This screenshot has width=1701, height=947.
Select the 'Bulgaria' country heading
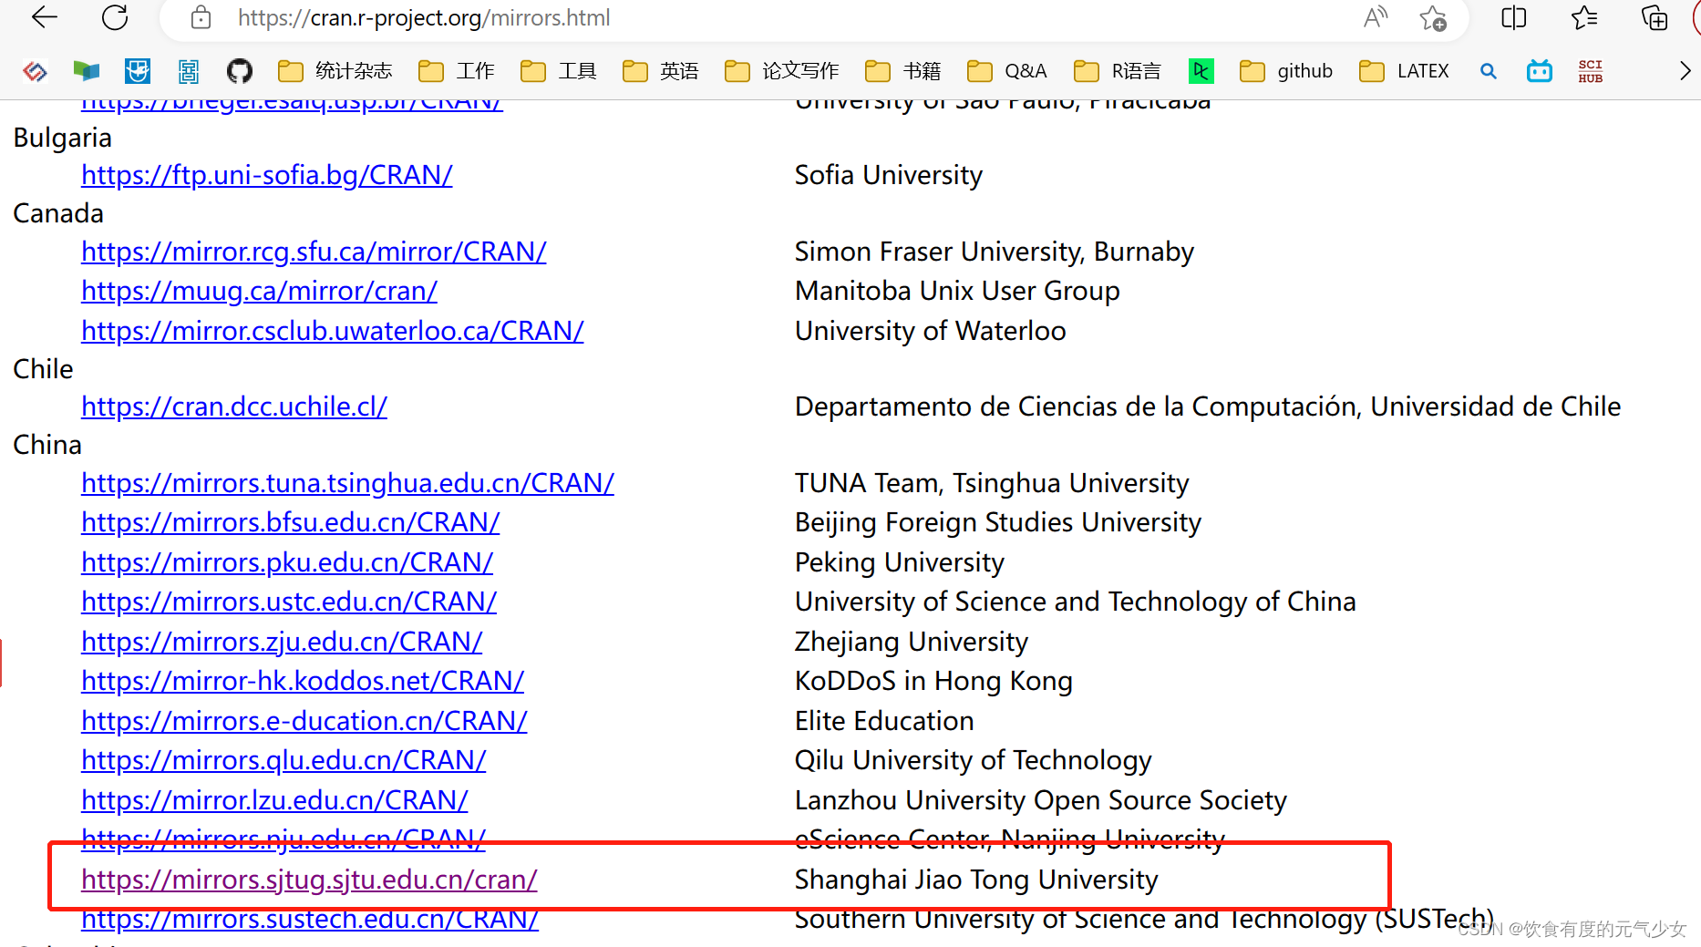[63, 138]
